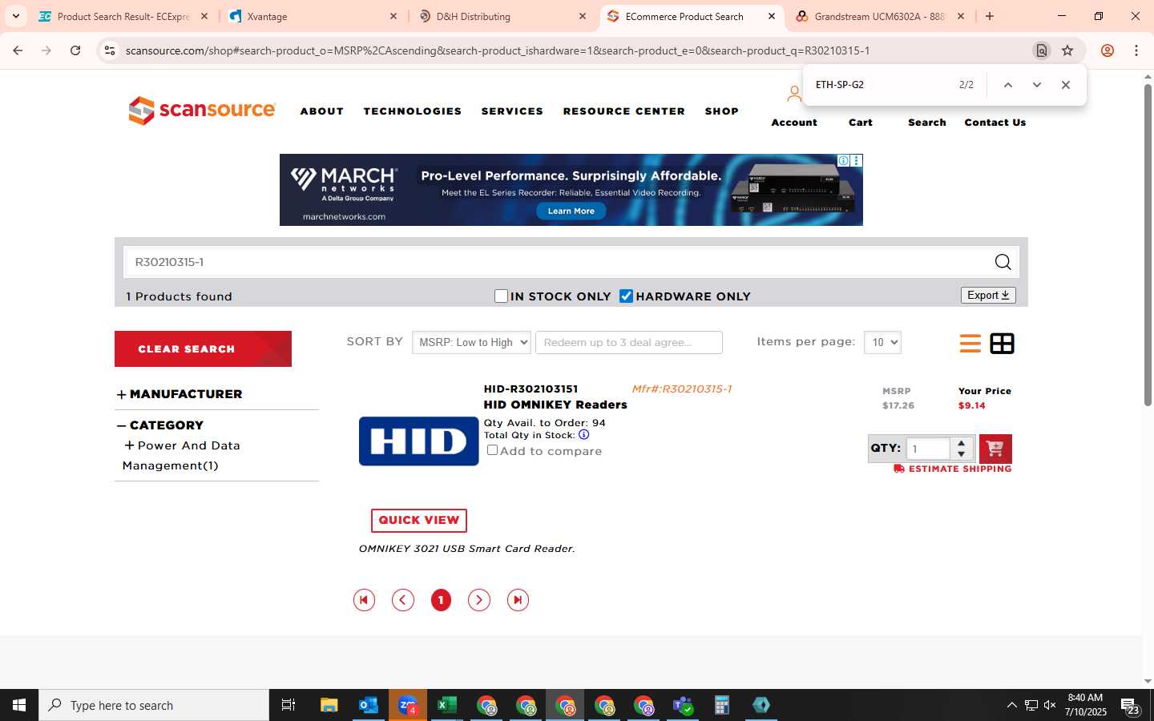Open Excel from the taskbar
The image size is (1154, 721).
click(x=446, y=705)
